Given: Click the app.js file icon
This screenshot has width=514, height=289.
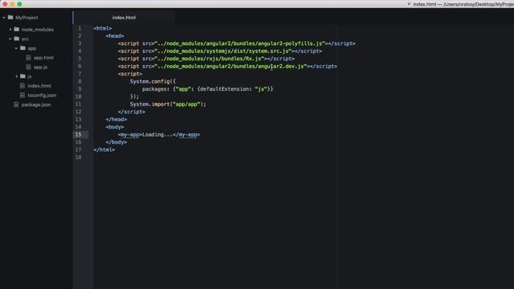Looking at the screenshot, I should 29,67.
